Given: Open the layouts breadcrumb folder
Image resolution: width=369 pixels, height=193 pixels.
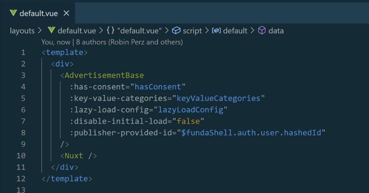Looking at the screenshot, I should click(22, 31).
